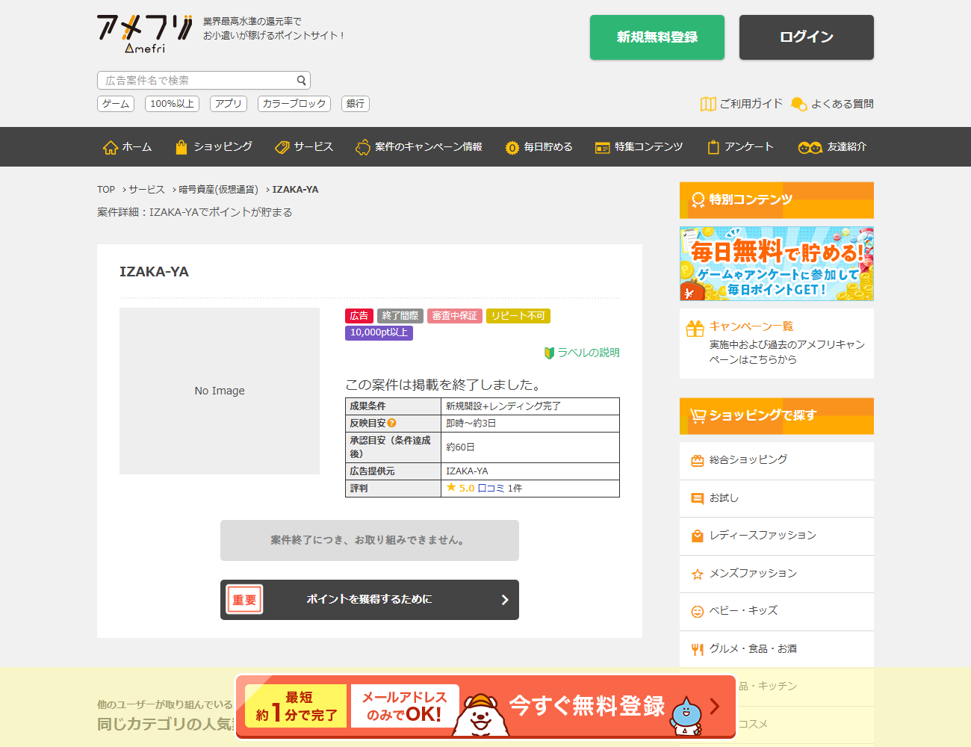Viewport: 971px width, 747px height.
Task: Click the リピート不可 label badge
Action: click(518, 316)
